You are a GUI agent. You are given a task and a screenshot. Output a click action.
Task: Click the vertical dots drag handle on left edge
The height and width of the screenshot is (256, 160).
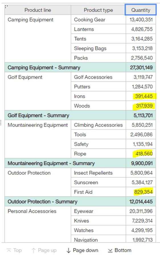point(1,123)
